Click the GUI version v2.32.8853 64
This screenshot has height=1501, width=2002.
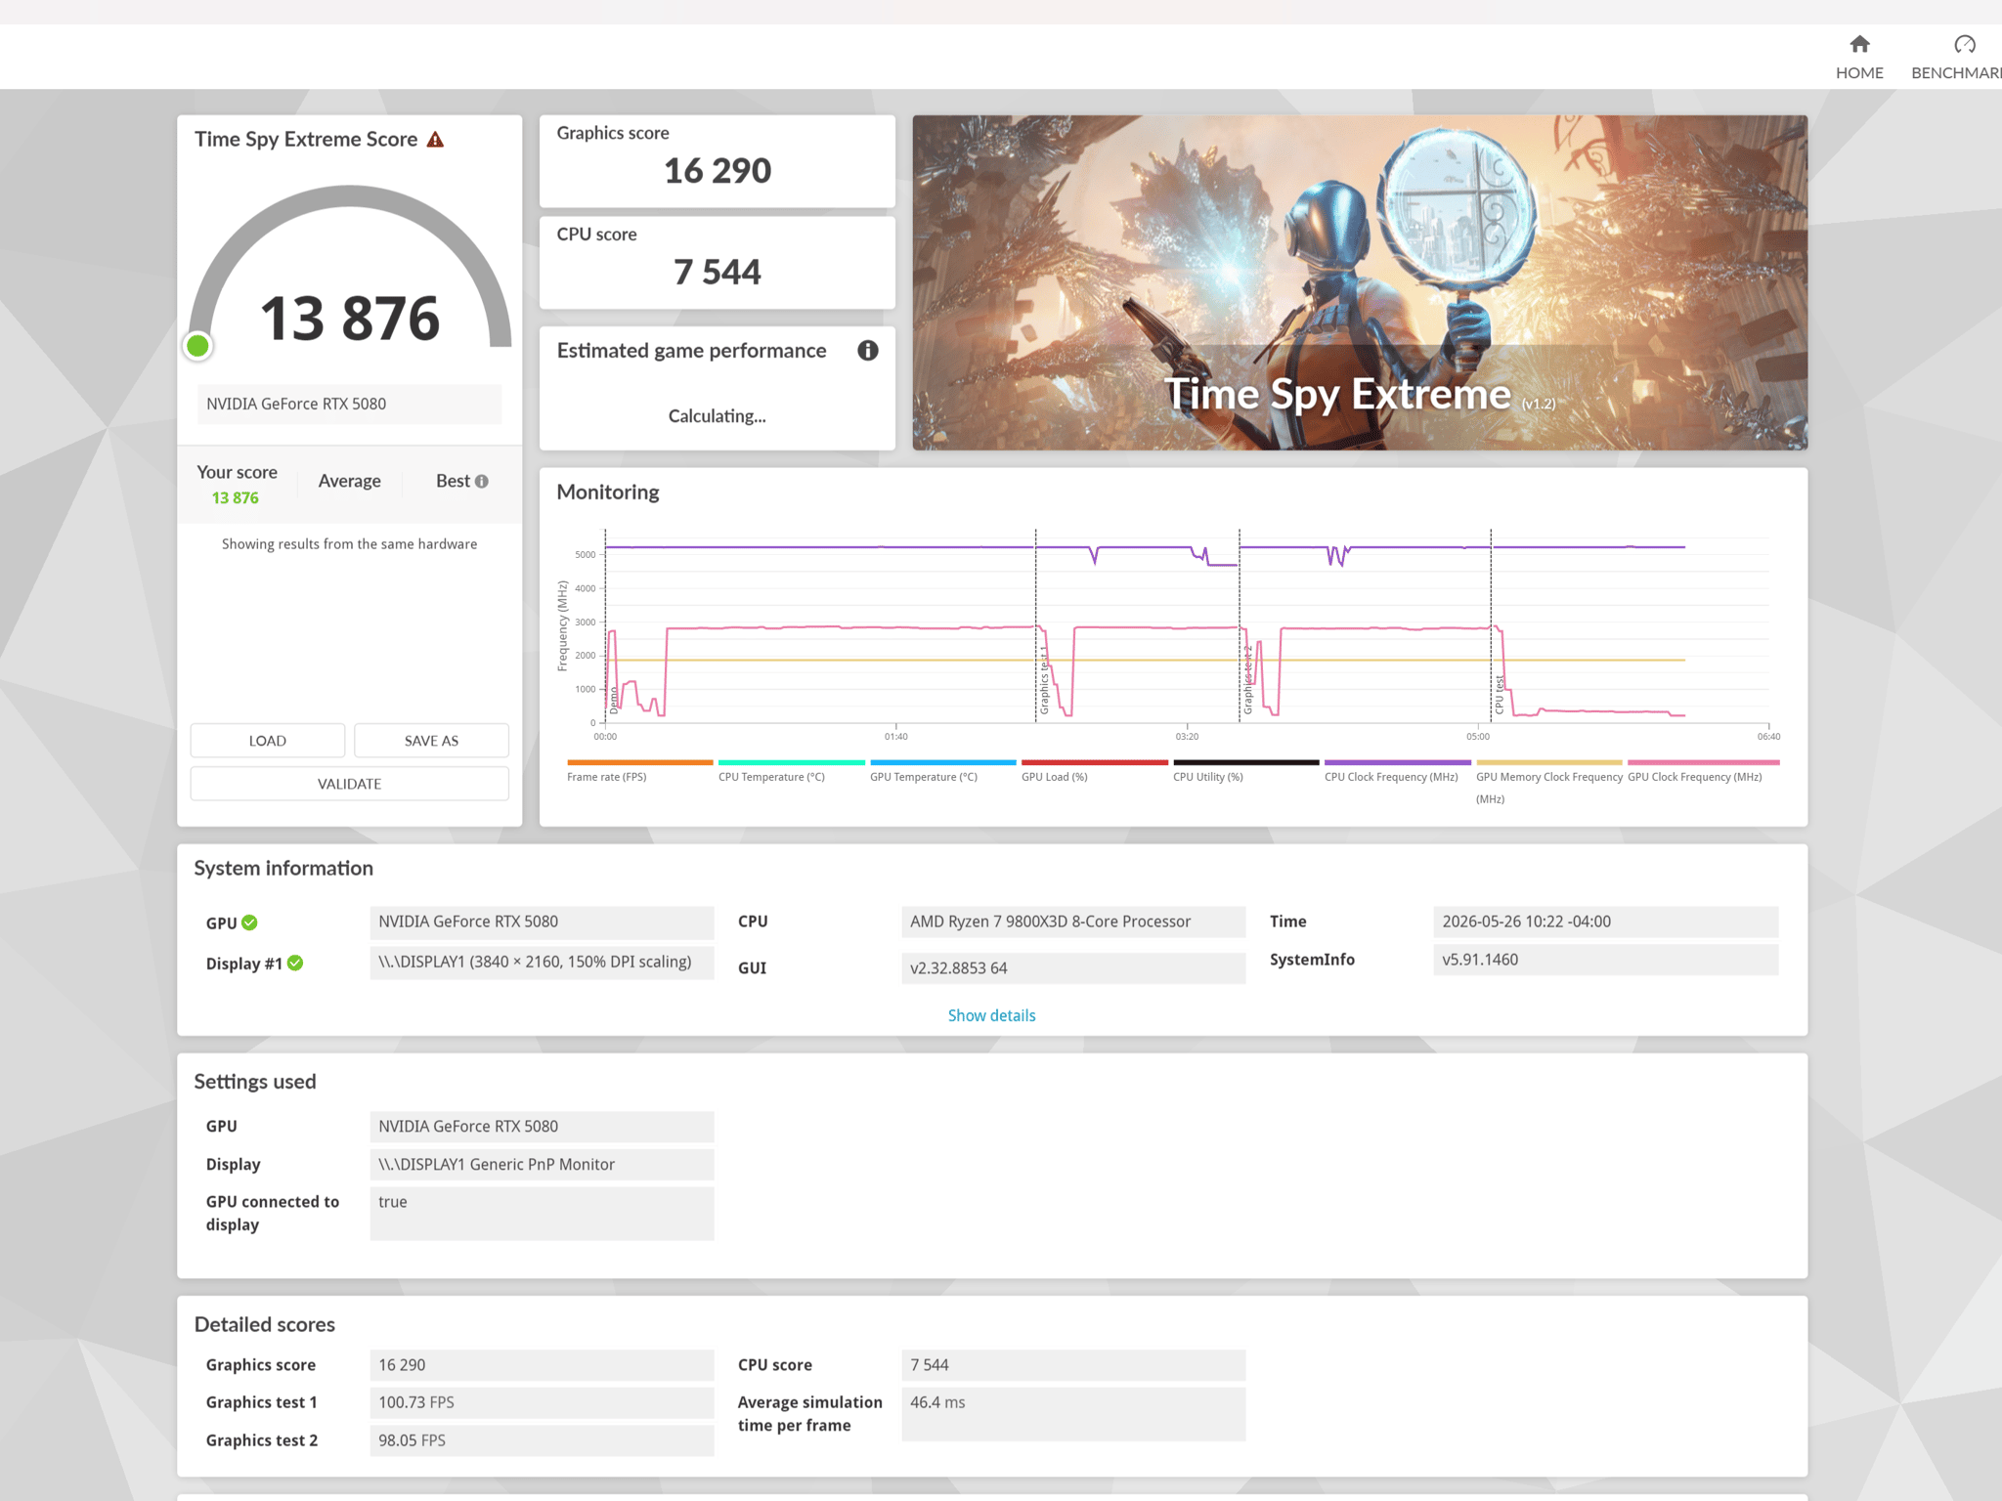tap(1073, 968)
